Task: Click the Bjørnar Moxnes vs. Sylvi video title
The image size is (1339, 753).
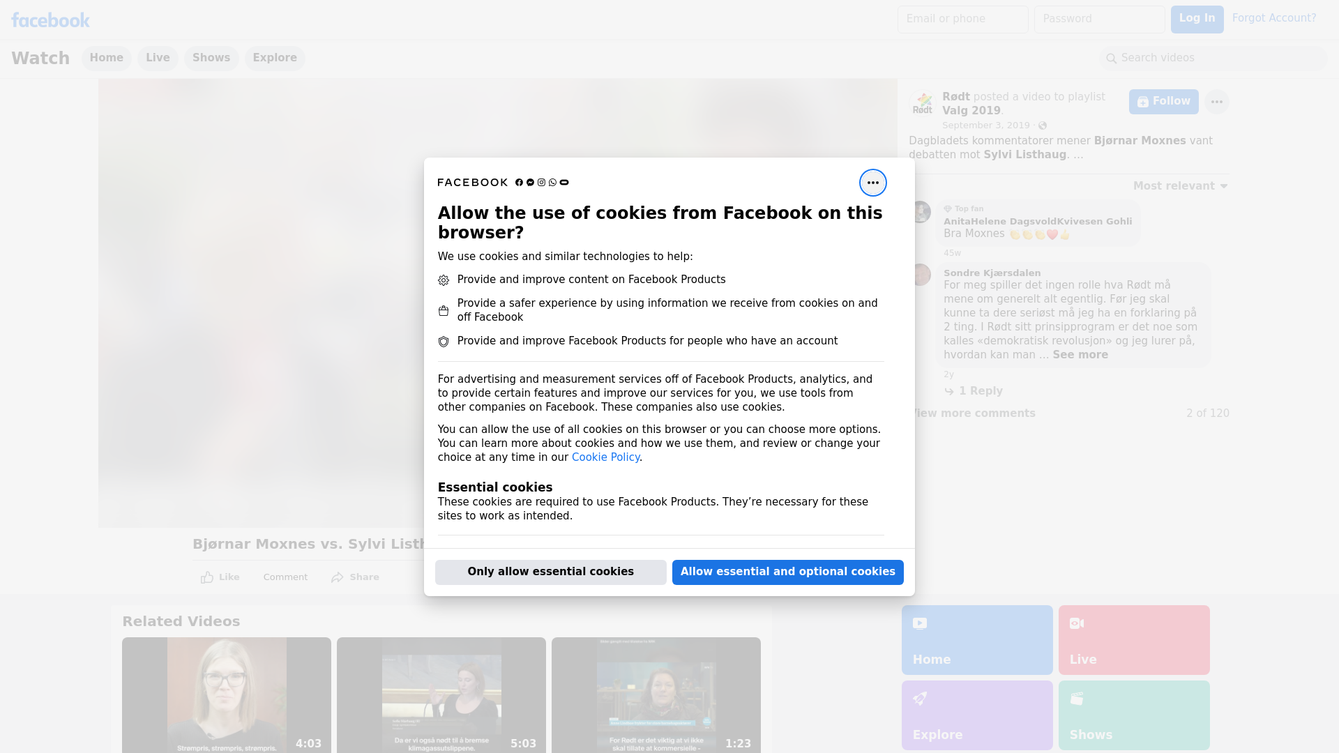Action: (308, 545)
